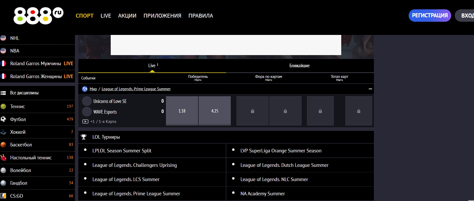Screen dimensions: 474x201
Task: Click the Мир breadcrumb link
Action: pyautogui.click(x=93, y=89)
